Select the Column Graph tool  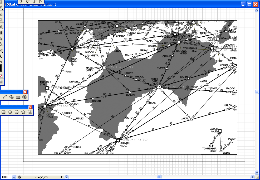pos(1,26)
